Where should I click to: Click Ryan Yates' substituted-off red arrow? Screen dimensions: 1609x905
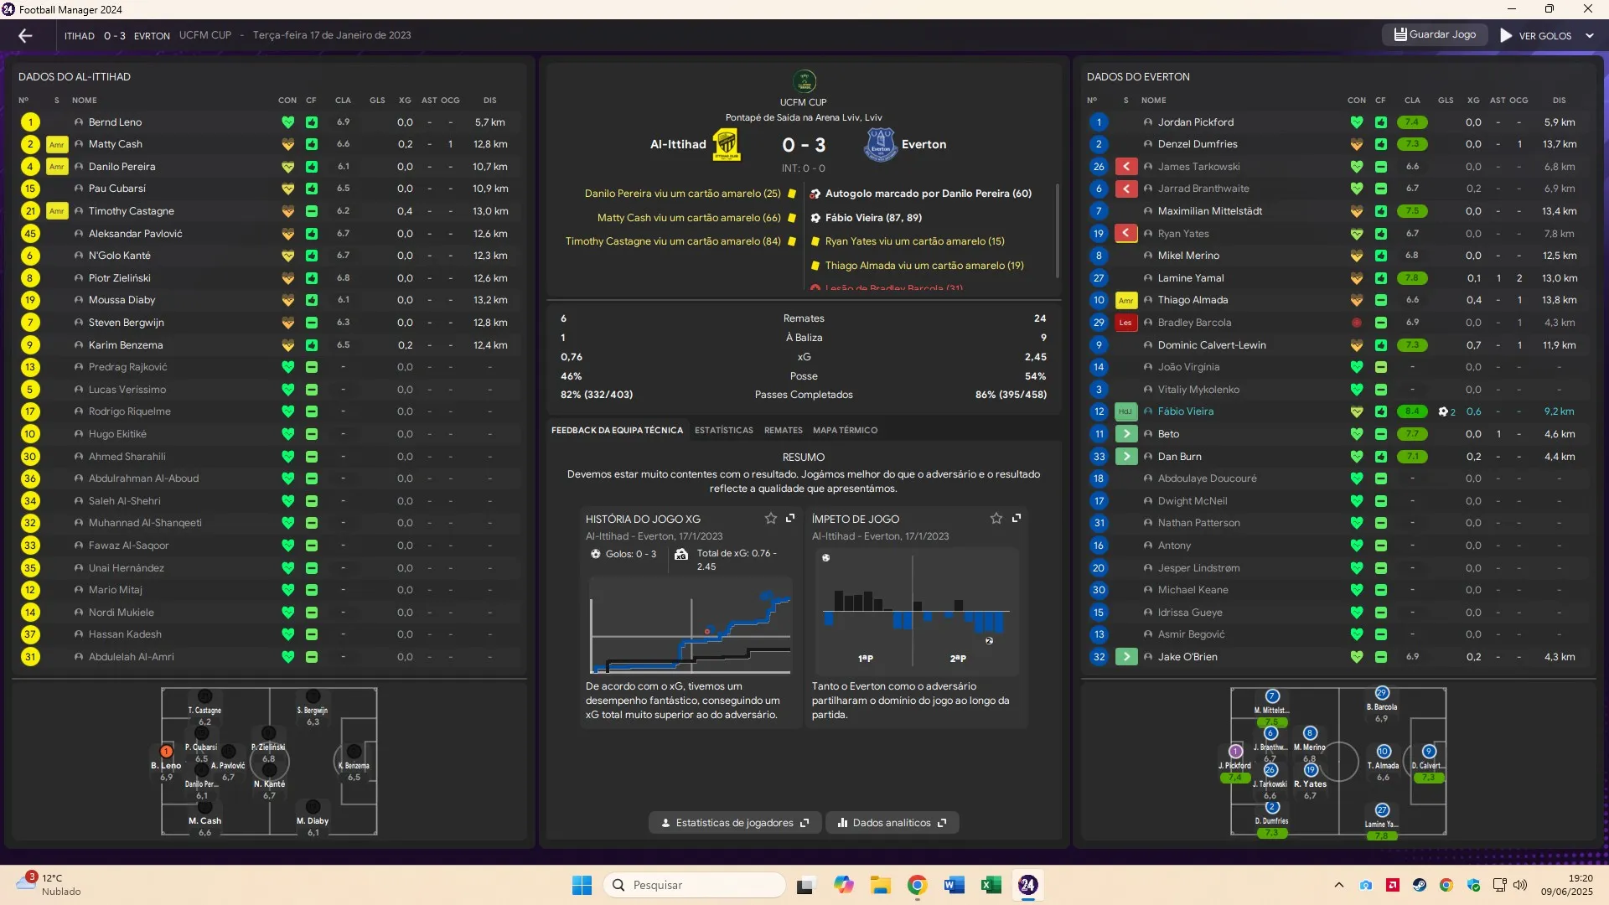[1125, 234]
